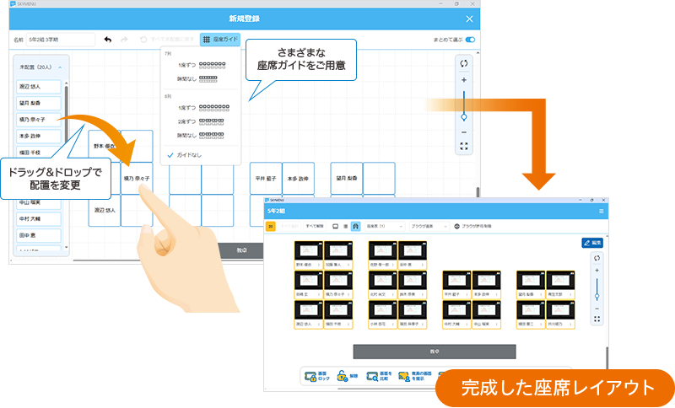This screenshot has height=408, width=675.
Task: Click the unplaced list scrollbar
Action: tap(67, 116)
